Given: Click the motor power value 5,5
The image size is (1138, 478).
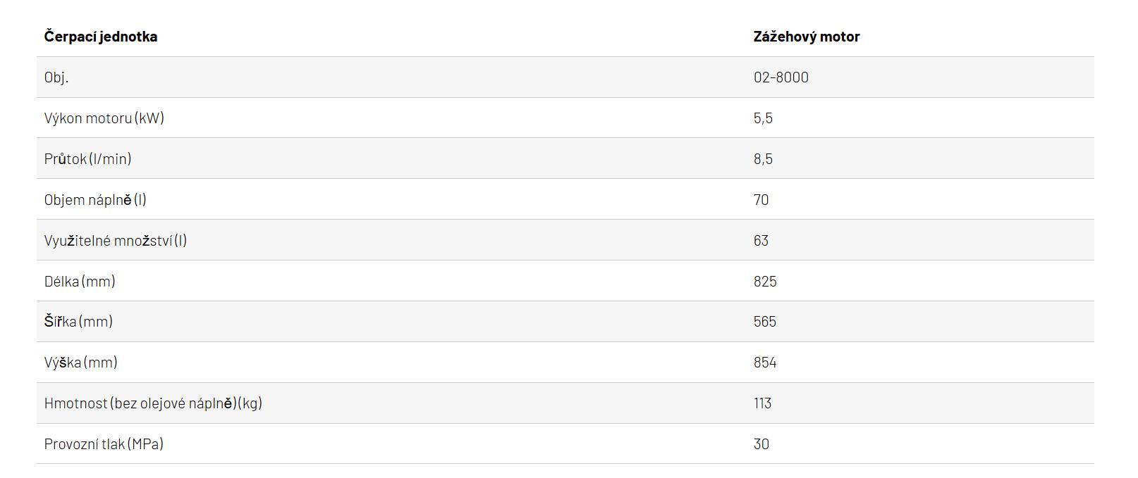Looking at the screenshot, I should pos(763,118).
